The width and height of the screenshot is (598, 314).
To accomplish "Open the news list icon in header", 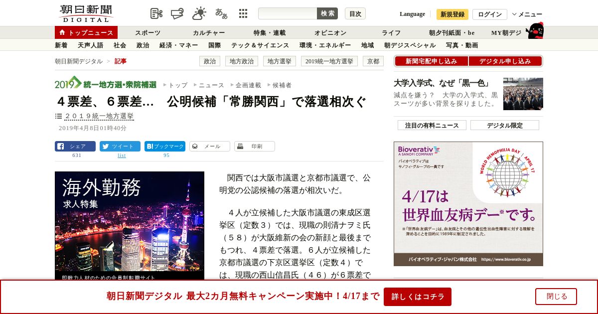I will click(156, 13).
